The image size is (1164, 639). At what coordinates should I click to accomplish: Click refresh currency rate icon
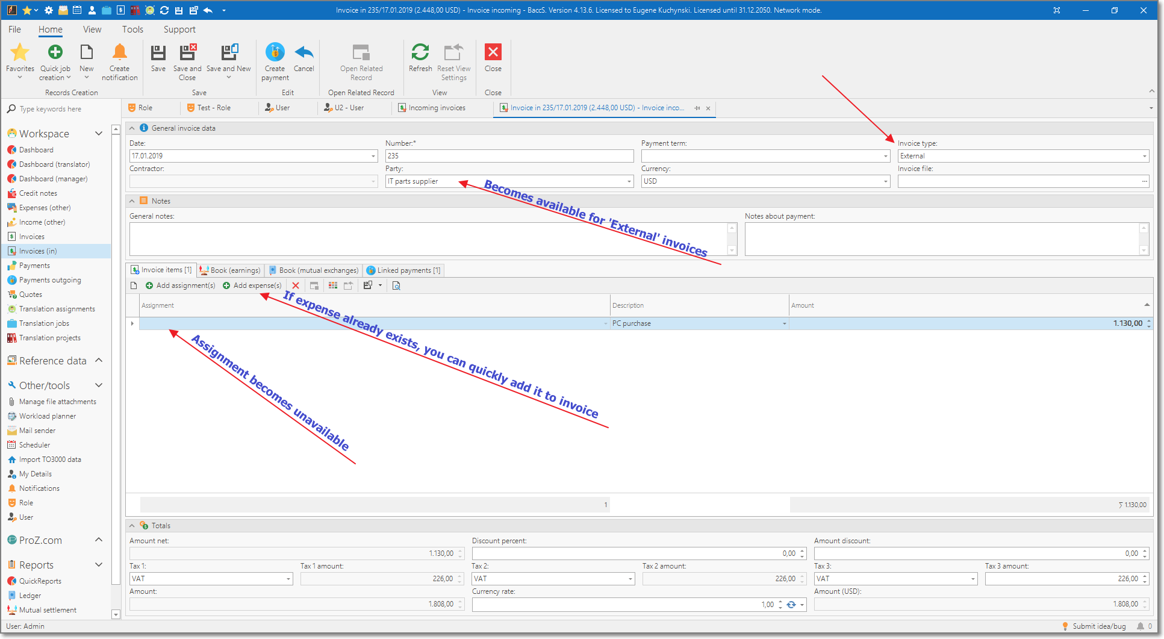click(x=791, y=604)
